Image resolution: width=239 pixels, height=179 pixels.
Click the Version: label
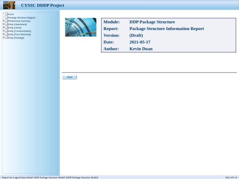point(112,35)
